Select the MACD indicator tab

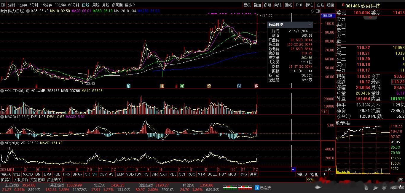(x=28, y=174)
